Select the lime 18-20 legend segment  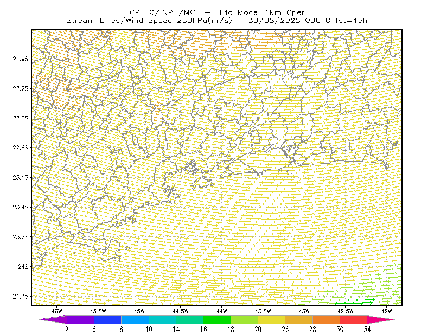tap(245, 319)
